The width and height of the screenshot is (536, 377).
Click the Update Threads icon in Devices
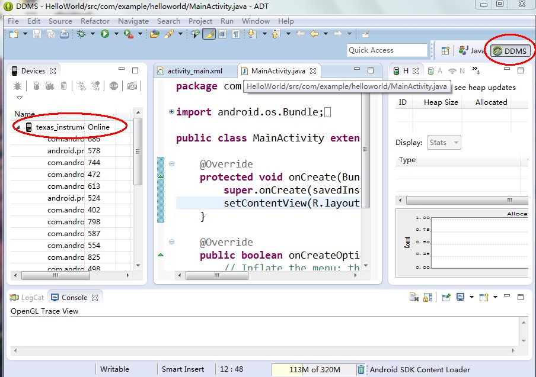(81, 86)
